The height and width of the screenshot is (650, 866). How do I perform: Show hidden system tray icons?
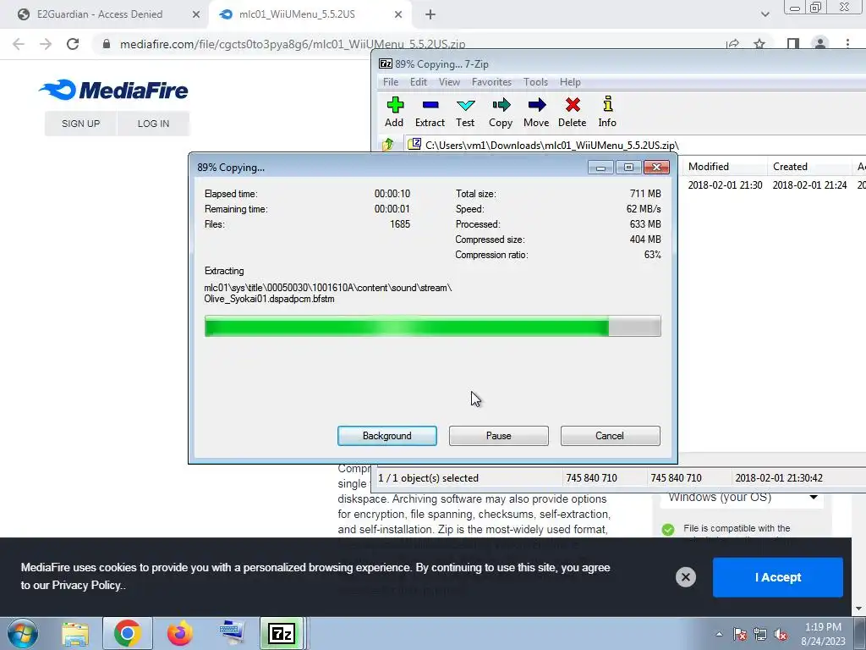tap(719, 634)
